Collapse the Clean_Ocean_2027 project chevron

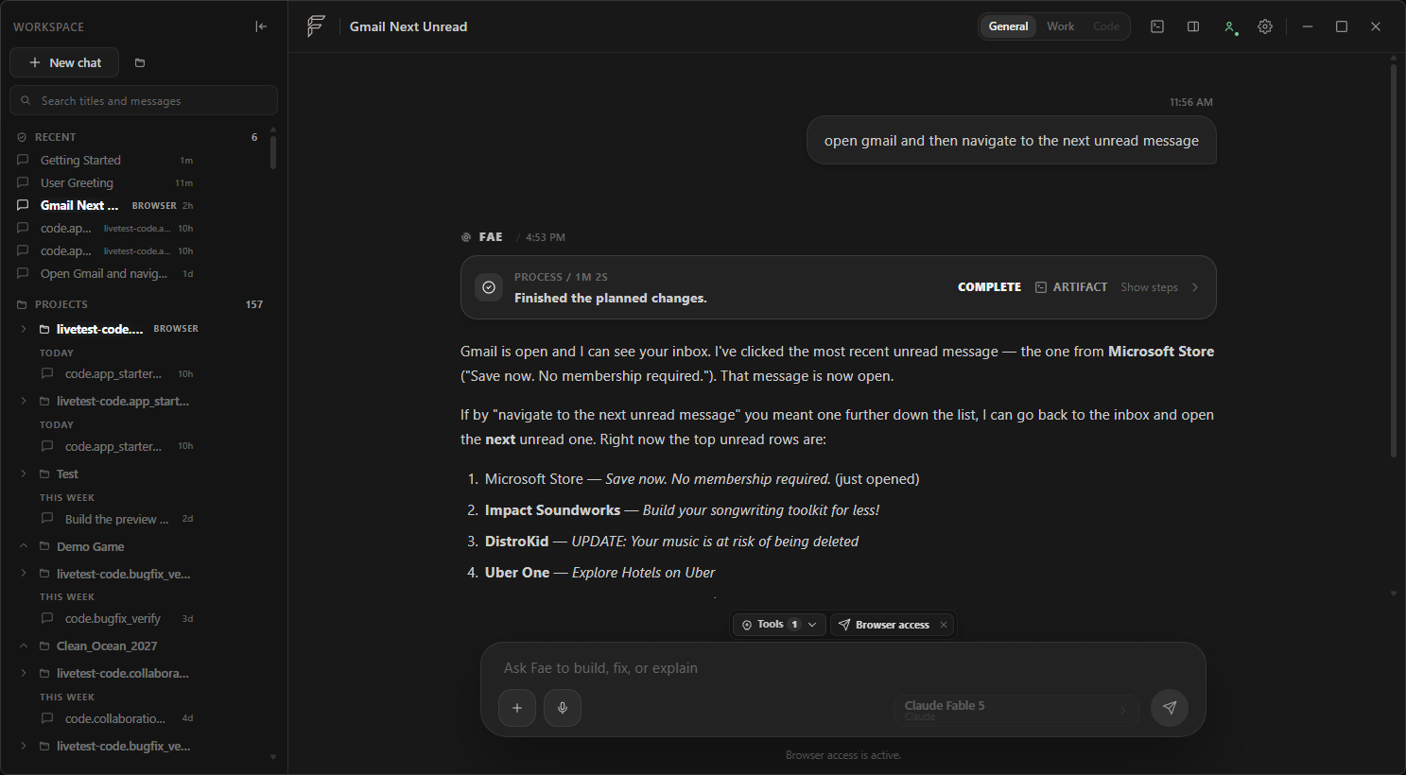pos(24,646)
